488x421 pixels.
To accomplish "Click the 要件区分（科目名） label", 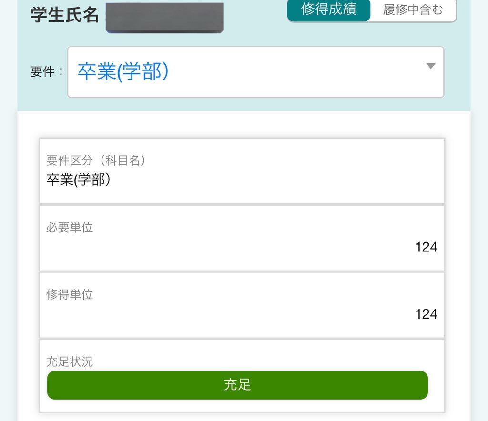I will pos(96,160).
